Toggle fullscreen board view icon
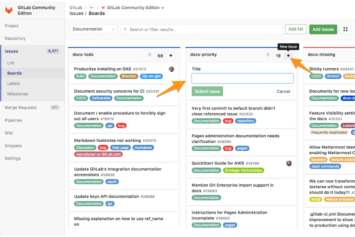Screen dimensions: 355x237 point(346,29)
